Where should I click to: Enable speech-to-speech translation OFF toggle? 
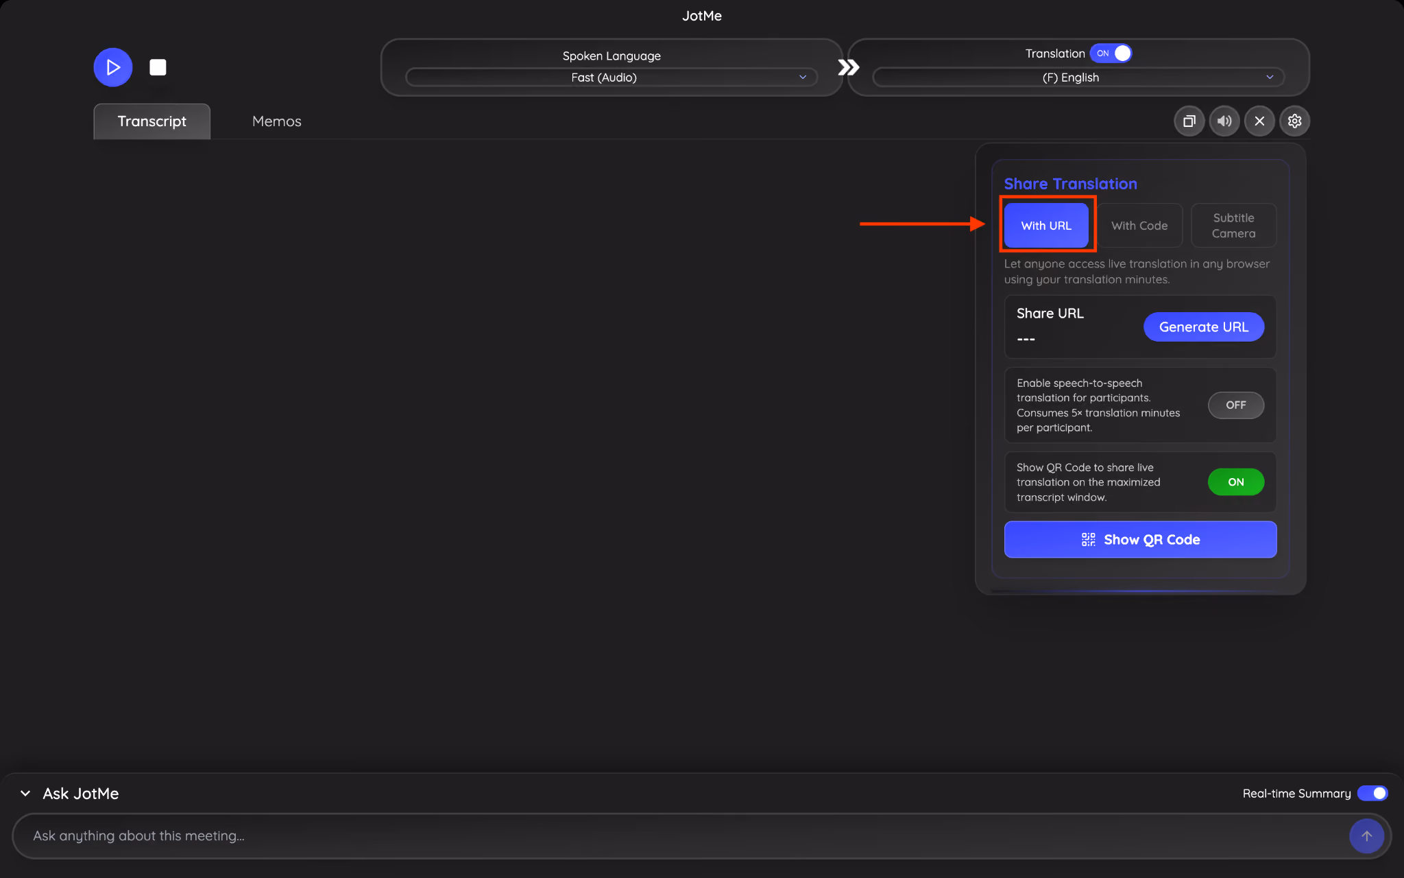[1236, 405]
